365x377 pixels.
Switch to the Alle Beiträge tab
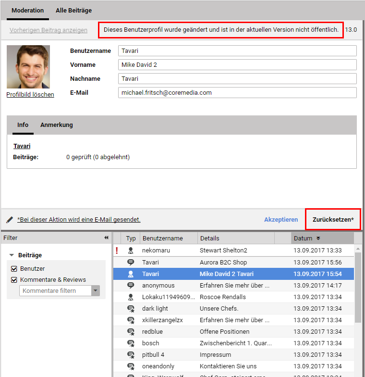tap(73, 10)
